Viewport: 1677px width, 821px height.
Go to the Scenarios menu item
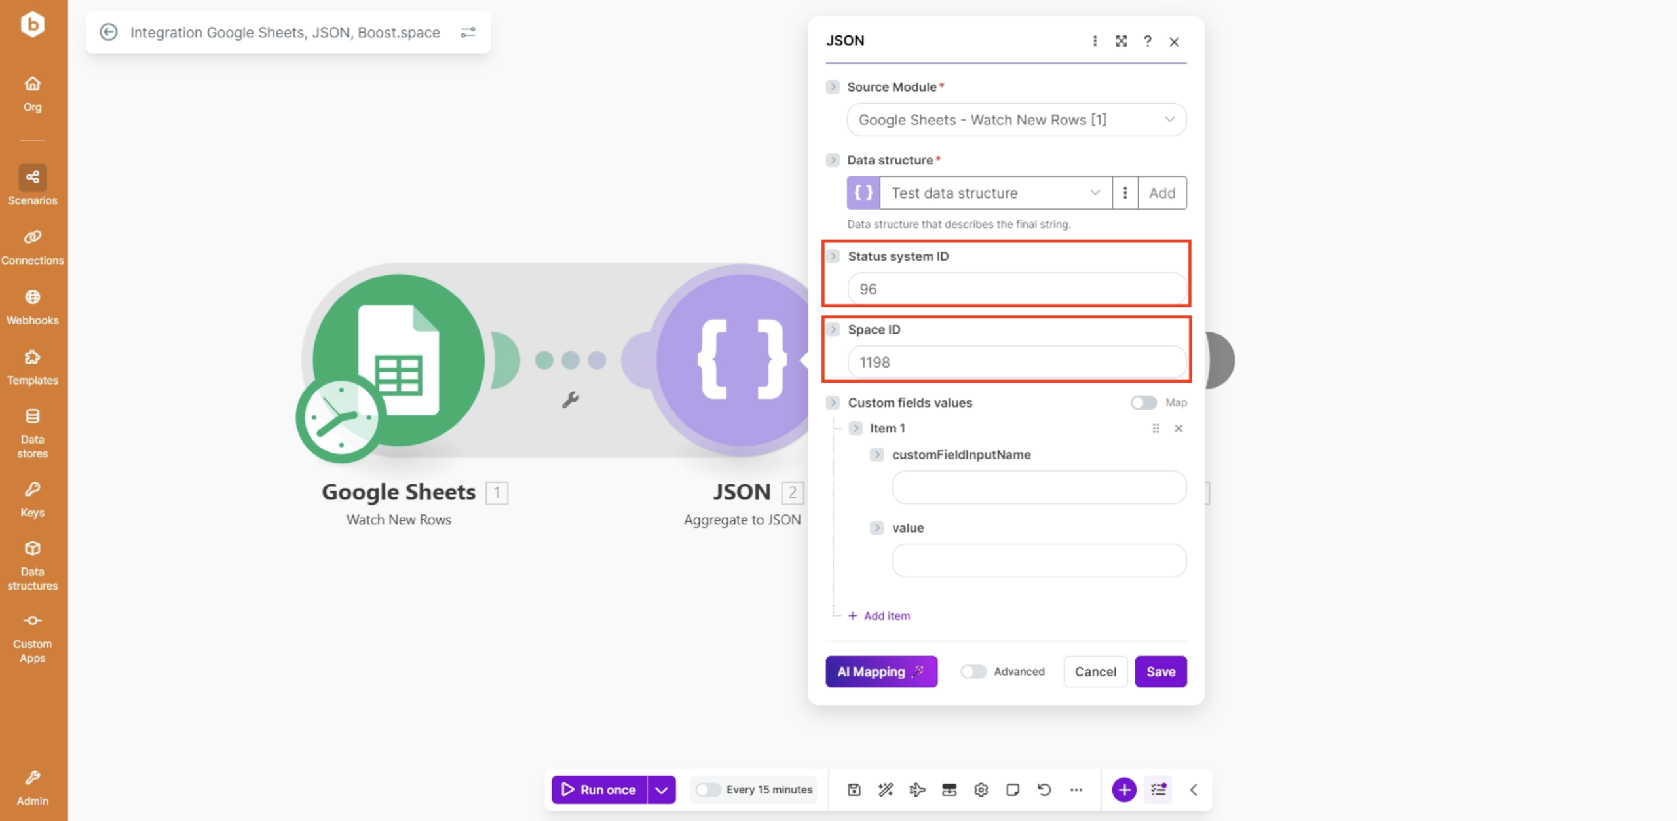tap(32, 186)
